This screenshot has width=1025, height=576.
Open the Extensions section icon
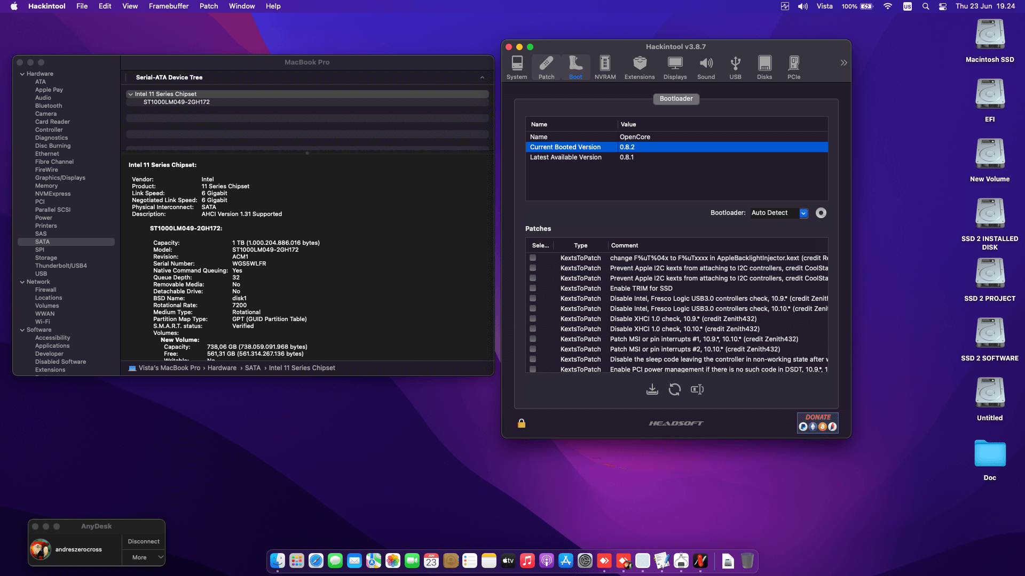point(640,68)
